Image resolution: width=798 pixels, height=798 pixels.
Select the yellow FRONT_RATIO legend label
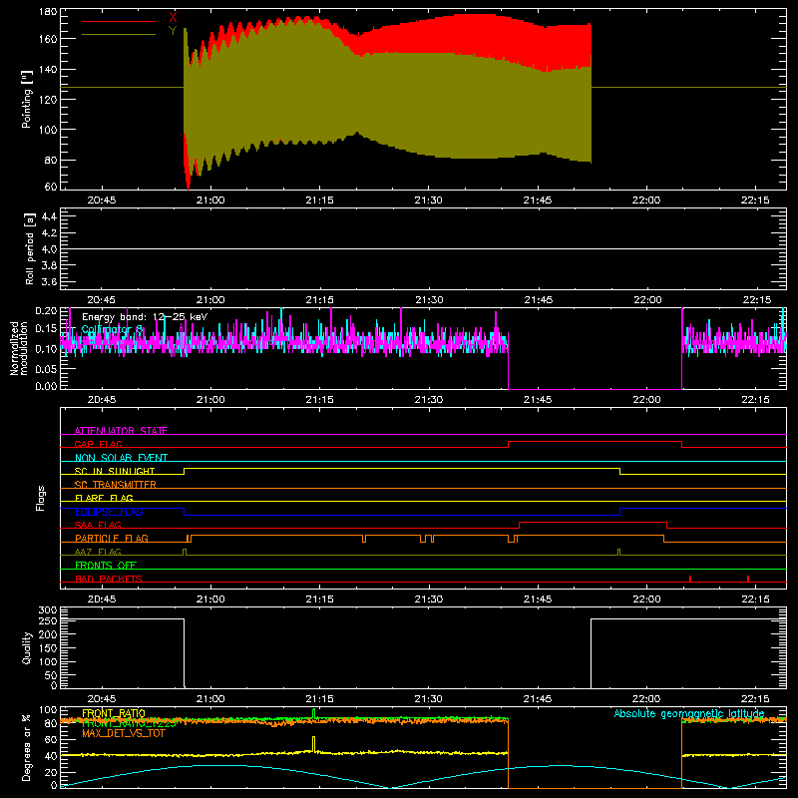click(114, 713)
